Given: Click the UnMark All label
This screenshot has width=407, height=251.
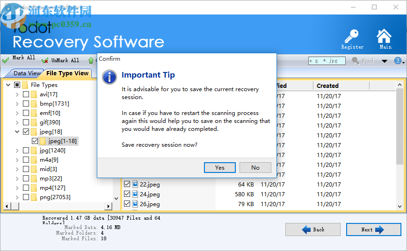Looking at the screenshot, I should (65, 60).
